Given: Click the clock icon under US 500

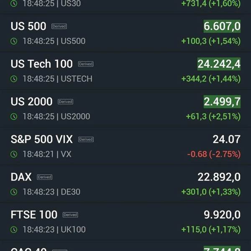Looking at the screenshot, I should tap(14, 41).
